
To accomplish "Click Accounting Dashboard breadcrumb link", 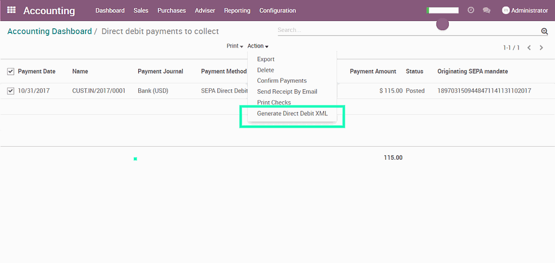I will (x=49, y=31).
